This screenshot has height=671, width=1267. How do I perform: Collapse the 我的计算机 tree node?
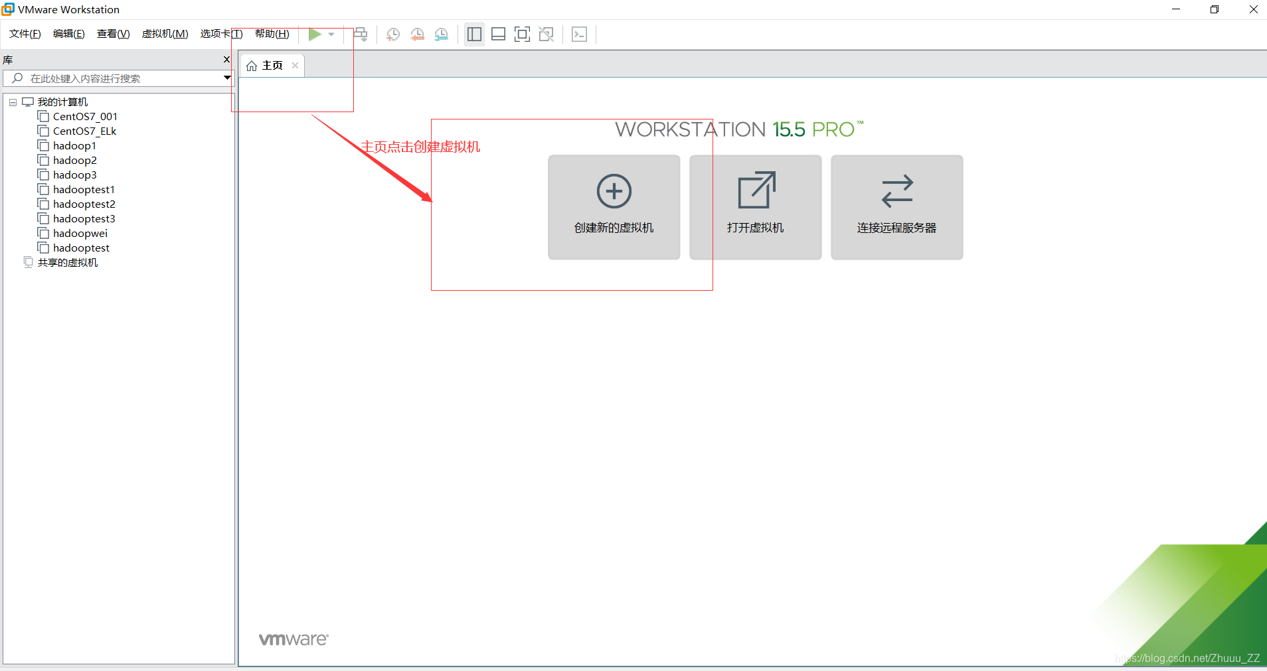[x=13, y=102]
